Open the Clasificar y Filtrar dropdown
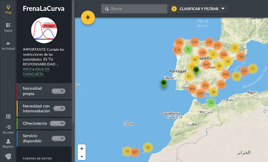 tap(198, 9)
